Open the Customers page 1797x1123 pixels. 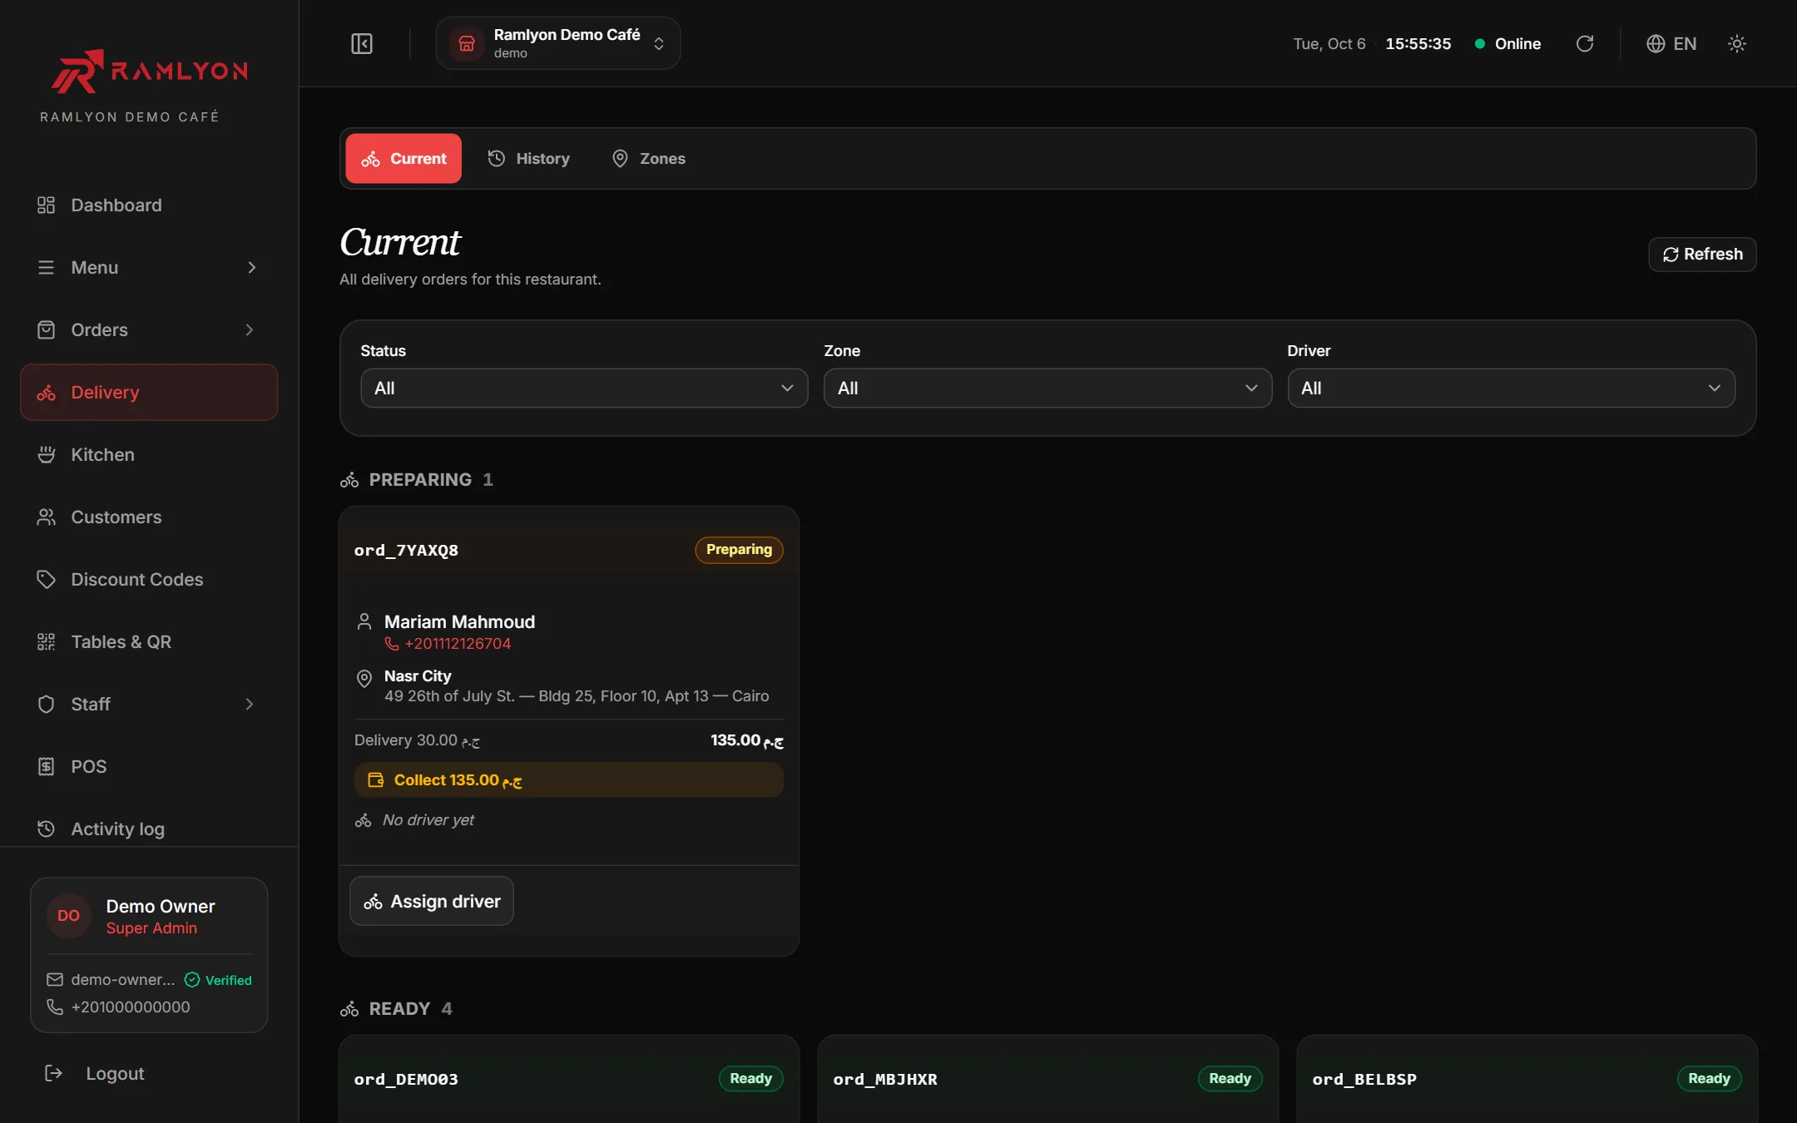(x=149, y=517)
